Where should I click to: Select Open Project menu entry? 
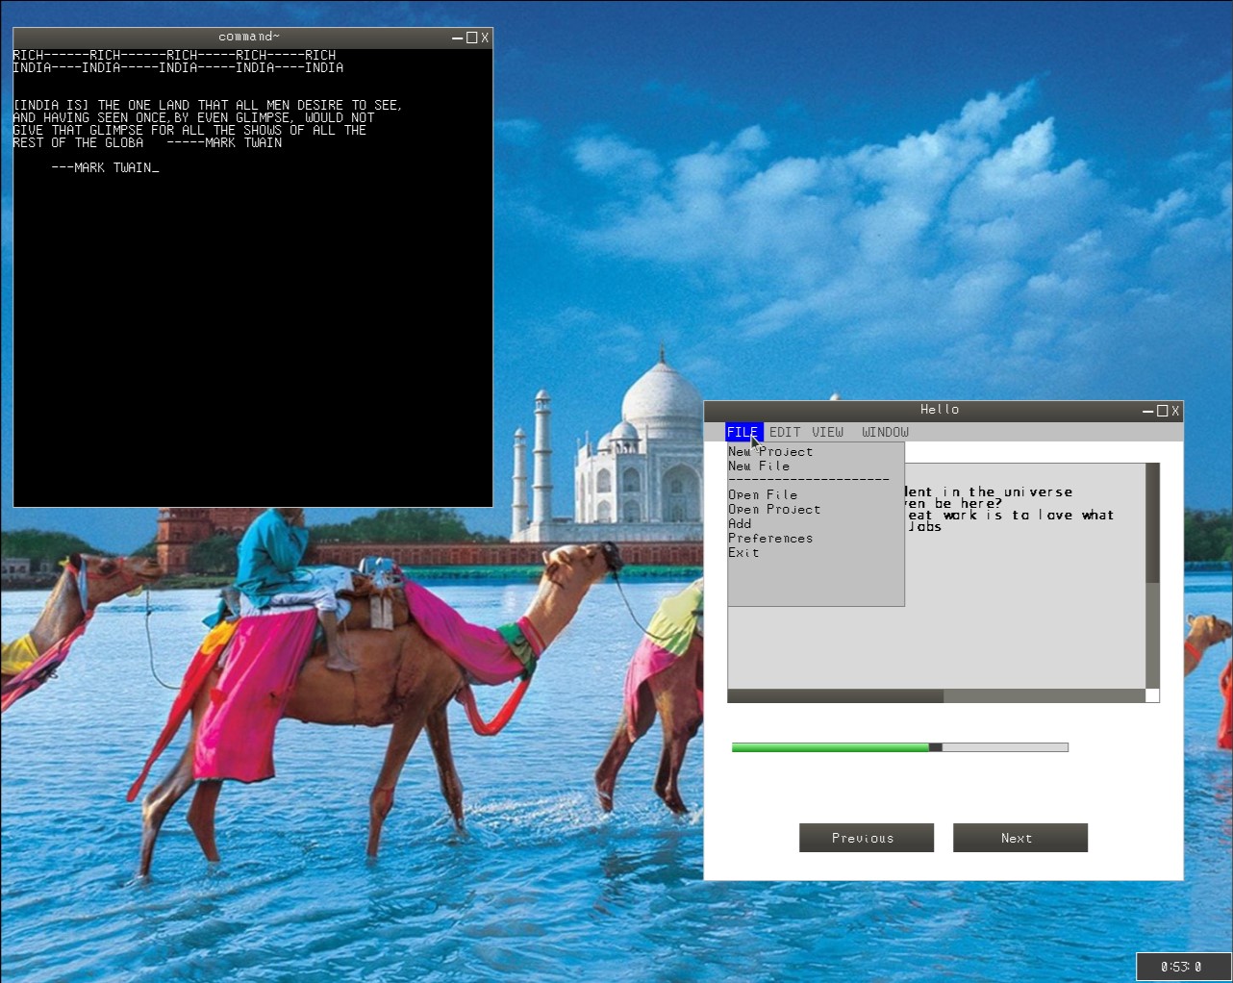[x=774, y=509]
